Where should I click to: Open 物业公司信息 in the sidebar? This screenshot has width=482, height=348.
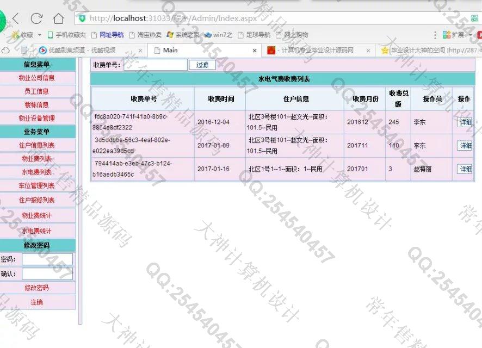pos(36,78)
